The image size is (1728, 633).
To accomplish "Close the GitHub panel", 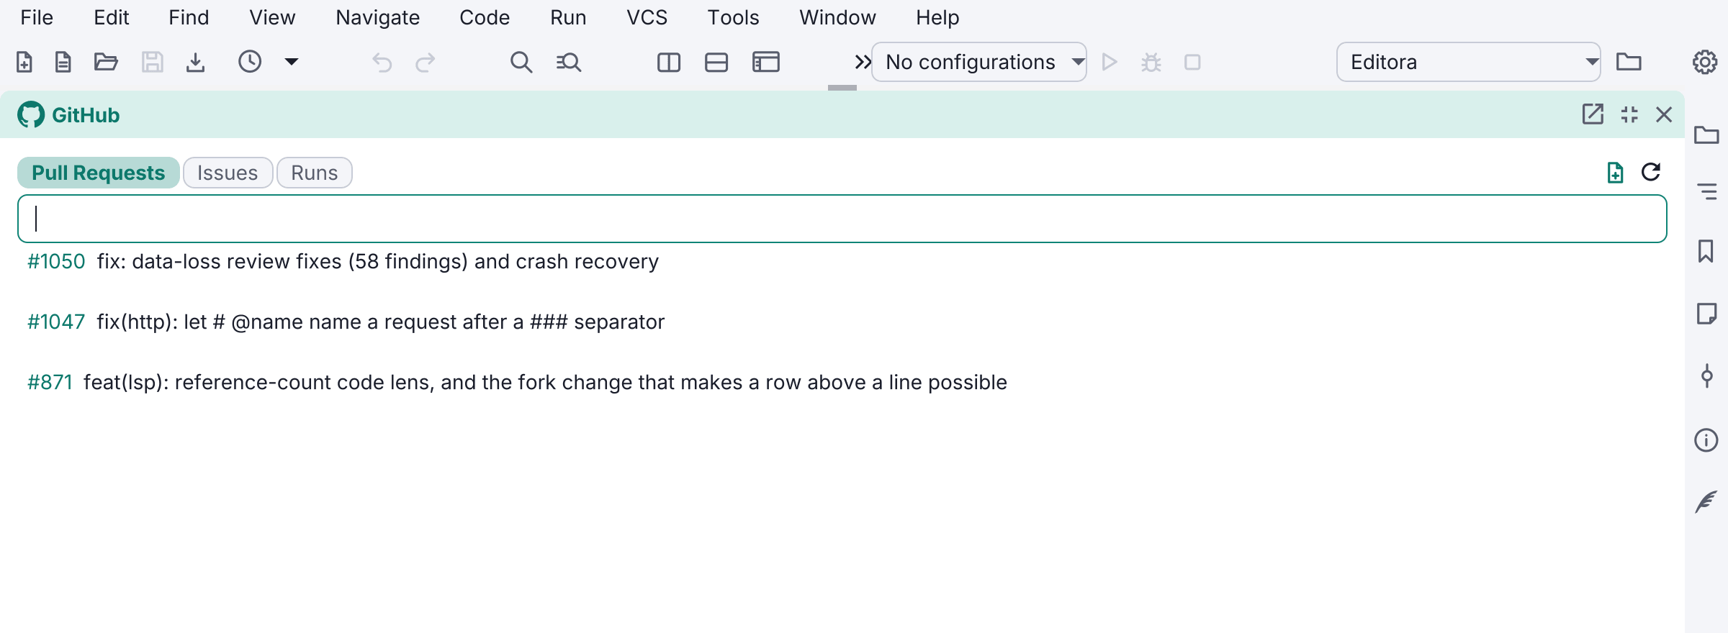I will pos(1664,114).
